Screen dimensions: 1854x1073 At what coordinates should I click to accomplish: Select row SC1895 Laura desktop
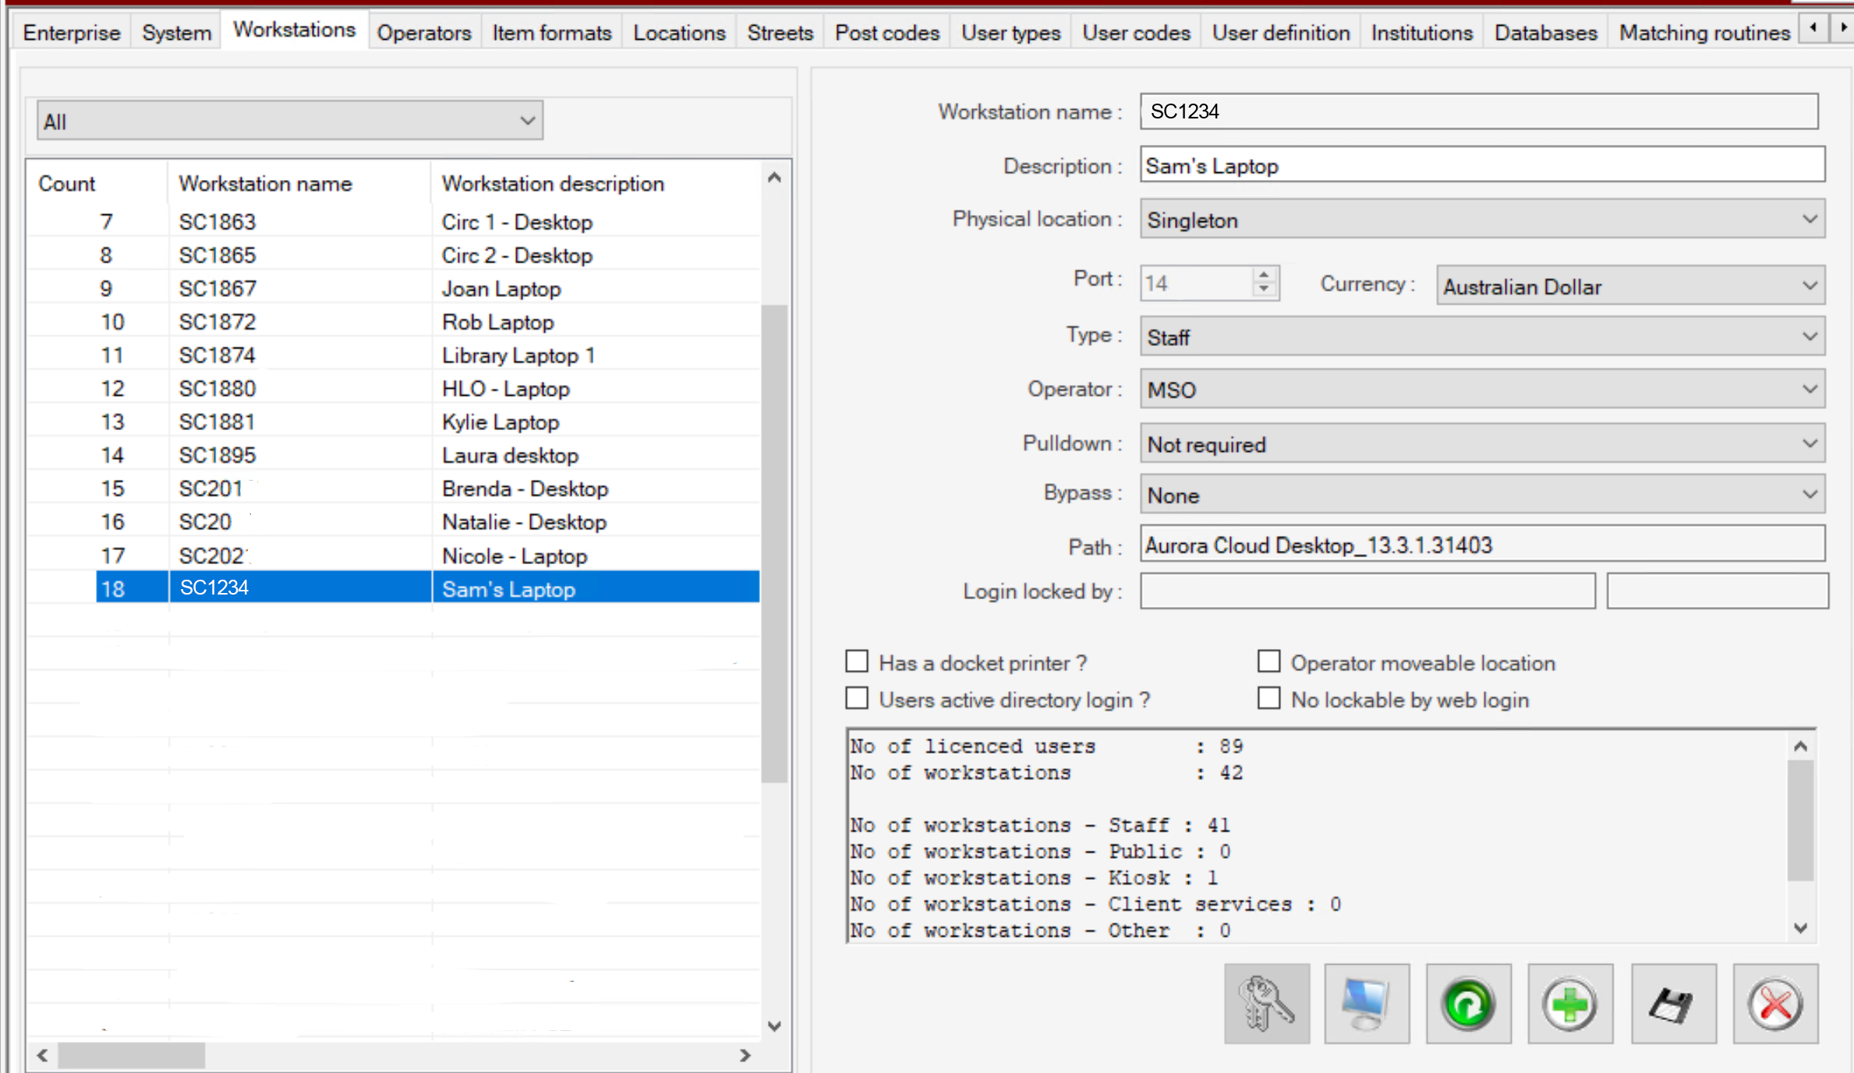pyautogui.click(x=394, y=455)
